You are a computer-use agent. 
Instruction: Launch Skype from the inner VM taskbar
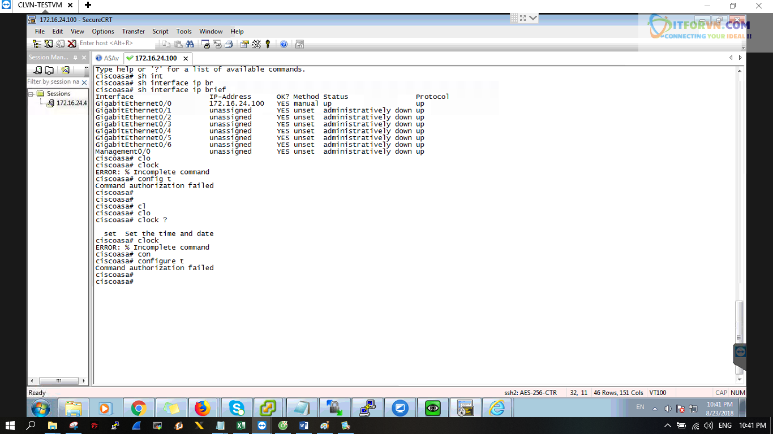point(237,408)
